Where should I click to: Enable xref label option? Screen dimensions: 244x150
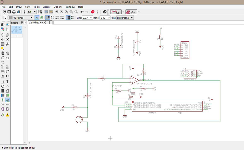[x=42, y=18]
